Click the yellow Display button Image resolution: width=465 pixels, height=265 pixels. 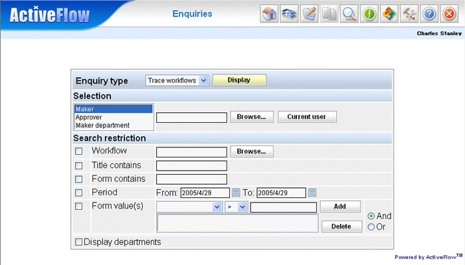pos(239,80)
